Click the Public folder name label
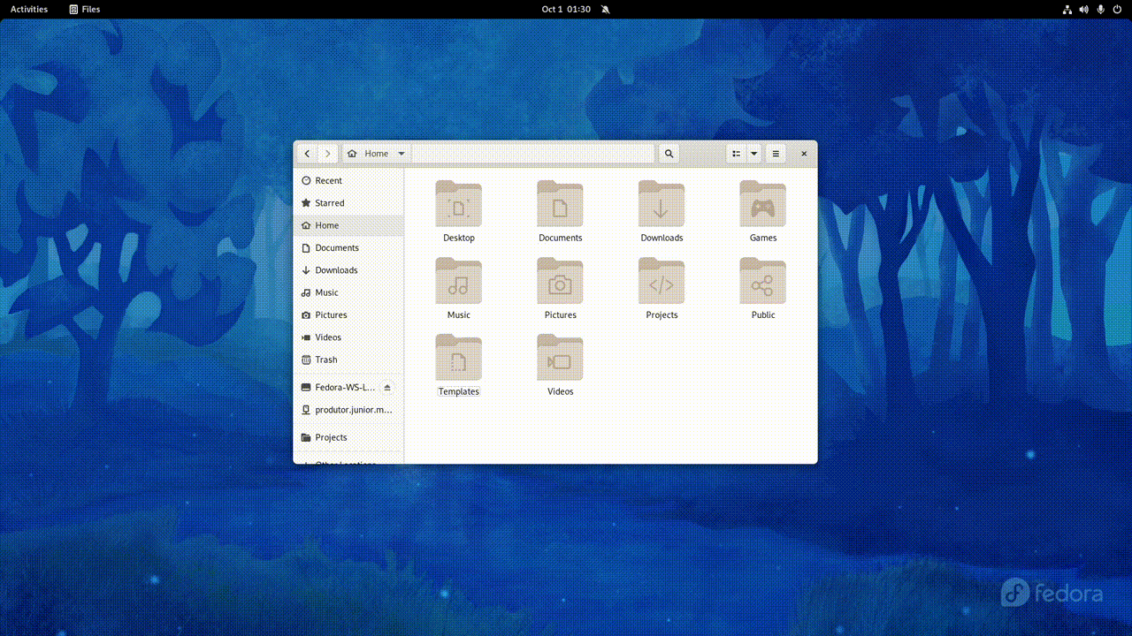This screenshot has width=1132, height=636. 763,314
